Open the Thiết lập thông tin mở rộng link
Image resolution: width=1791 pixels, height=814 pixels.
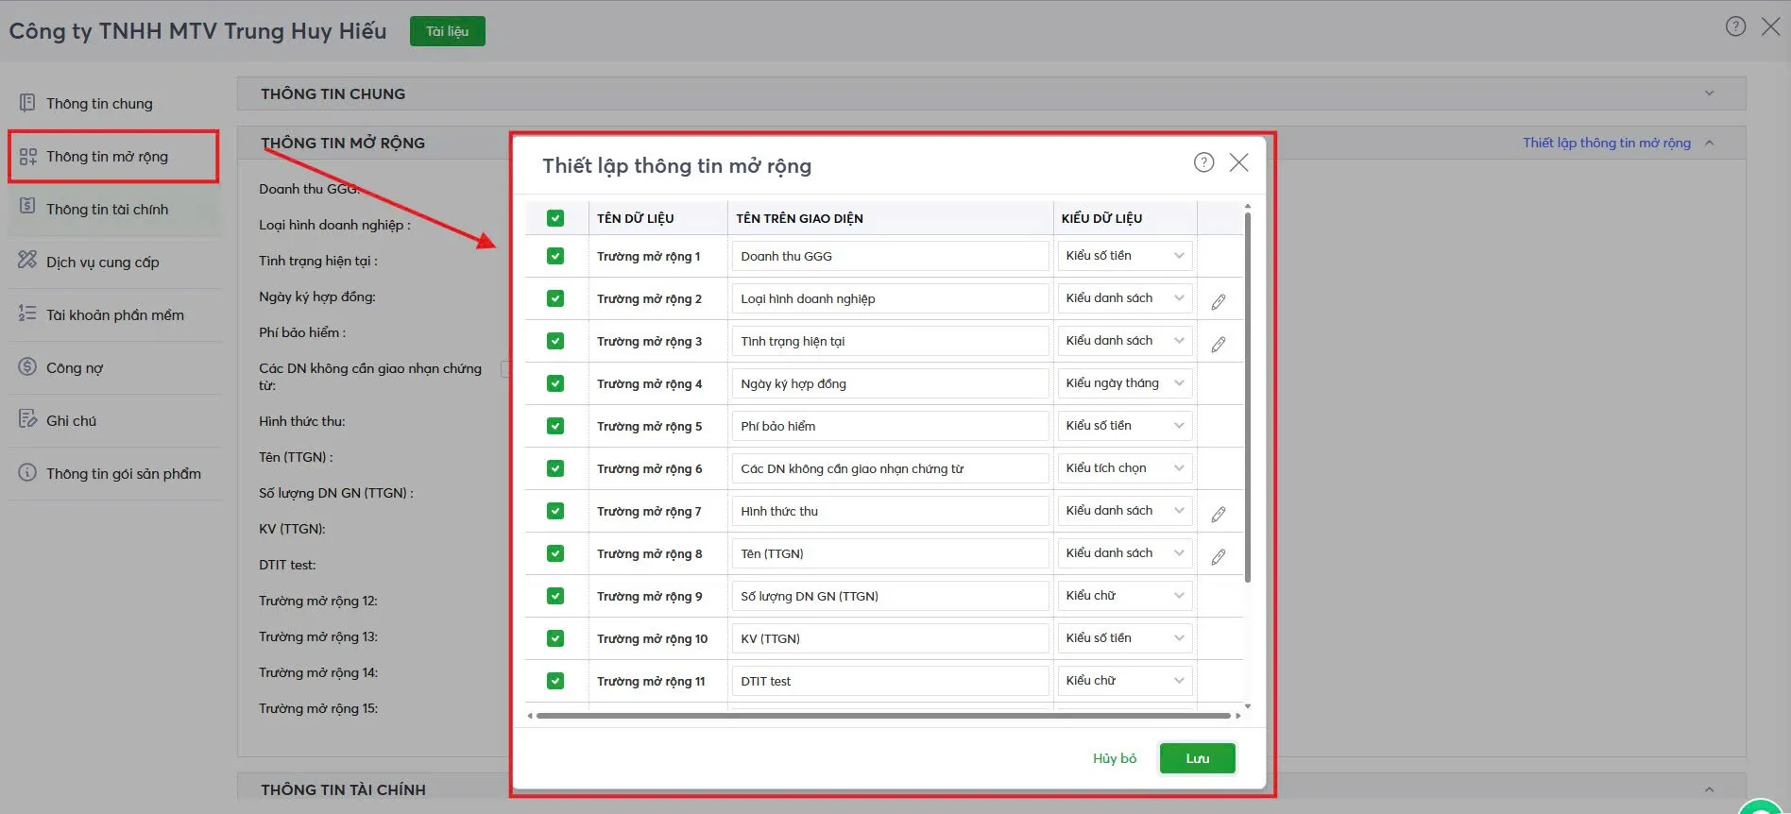(1607, 143)
